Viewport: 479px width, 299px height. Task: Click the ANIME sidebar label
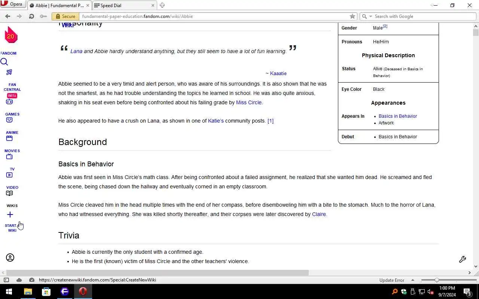[x=12, y=132]
